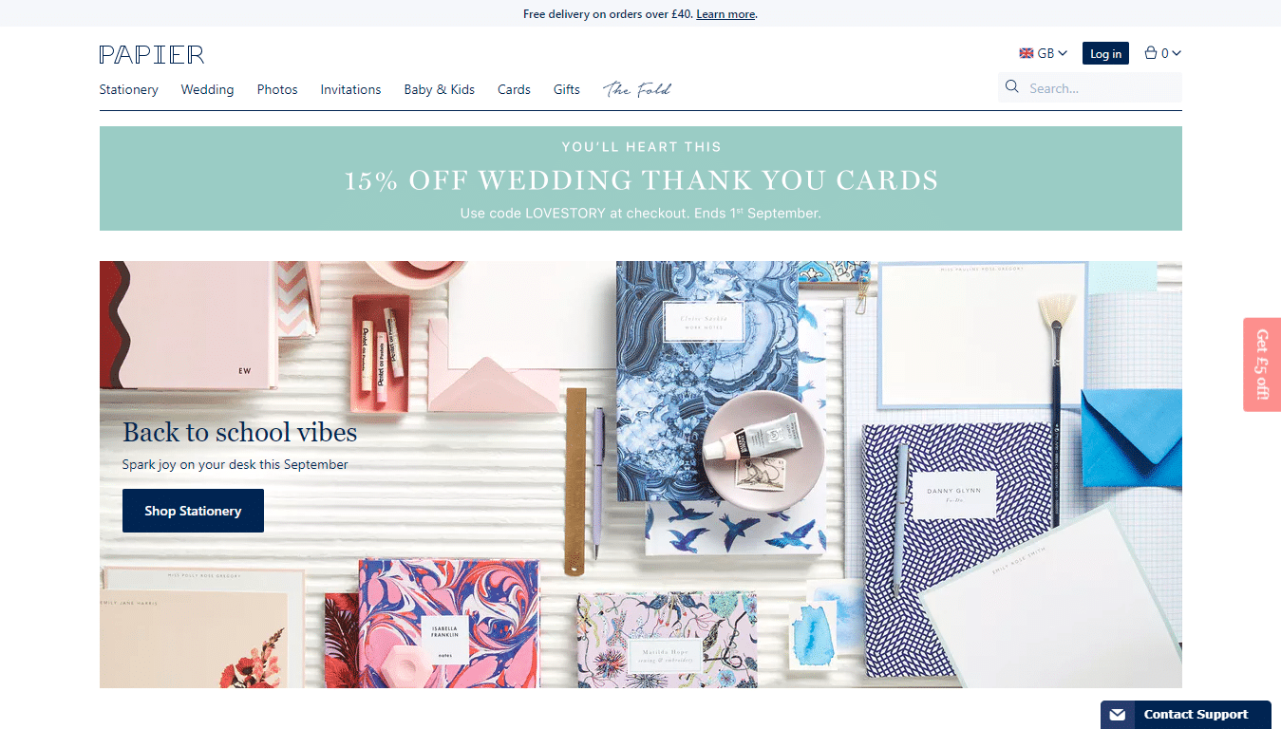
Task: Click the UK flag icon
Action: [1027, 53]
